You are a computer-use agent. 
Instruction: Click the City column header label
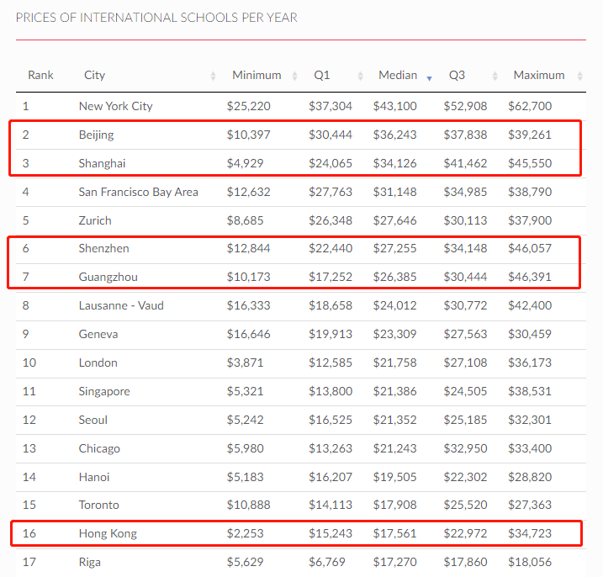94,75
